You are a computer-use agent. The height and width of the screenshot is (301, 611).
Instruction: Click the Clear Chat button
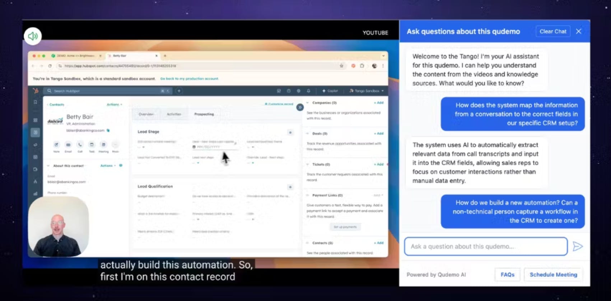coord(553,32)
